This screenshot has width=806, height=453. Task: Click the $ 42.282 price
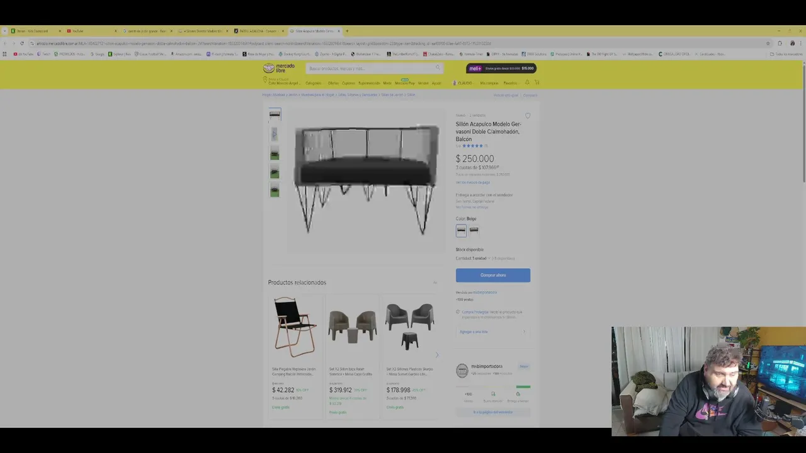coord(283,390)
